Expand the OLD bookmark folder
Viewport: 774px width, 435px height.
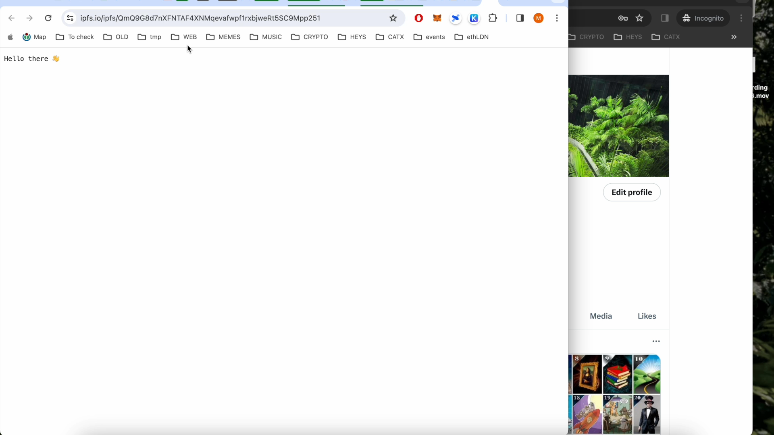coord(116,37)
